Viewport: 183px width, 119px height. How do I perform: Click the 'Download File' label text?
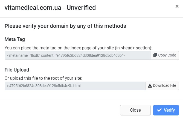pos(164,86)
